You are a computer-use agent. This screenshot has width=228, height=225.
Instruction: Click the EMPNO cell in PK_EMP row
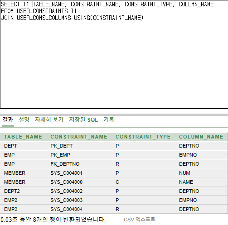click(x=188, y=155)
